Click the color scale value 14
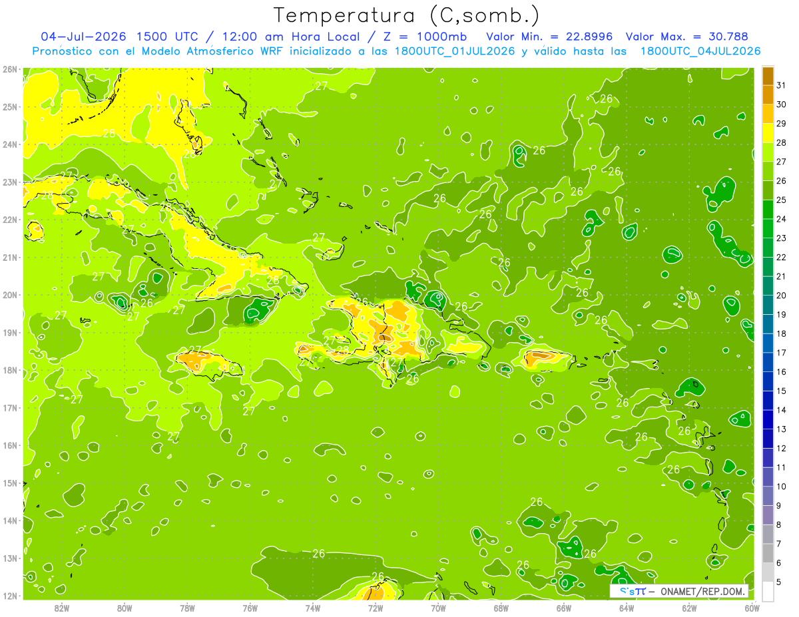 click(x=782, y=410)
